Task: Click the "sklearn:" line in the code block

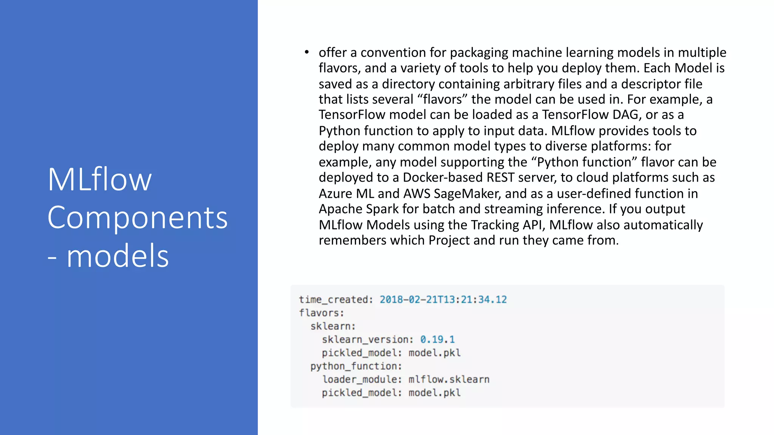Action: 333,326
